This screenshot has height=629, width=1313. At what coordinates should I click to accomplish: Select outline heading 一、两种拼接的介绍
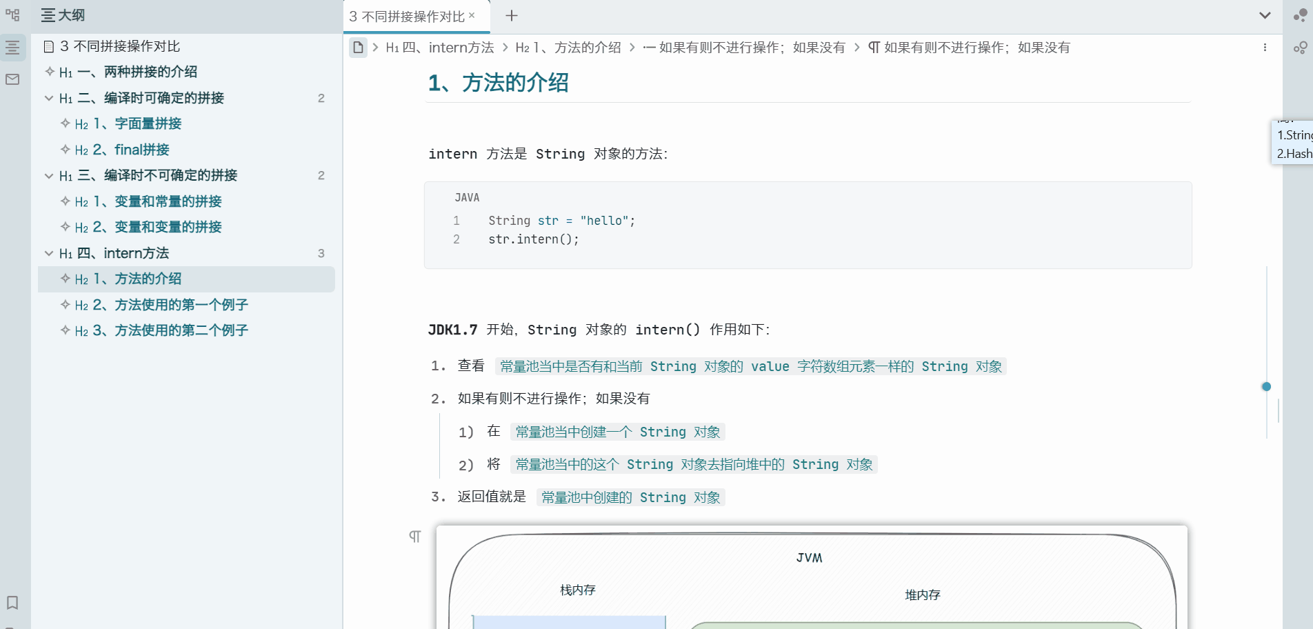138,71
